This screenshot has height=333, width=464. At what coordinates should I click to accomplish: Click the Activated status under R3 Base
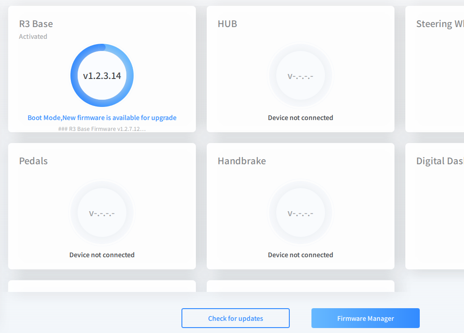click(x=33, y=37)
